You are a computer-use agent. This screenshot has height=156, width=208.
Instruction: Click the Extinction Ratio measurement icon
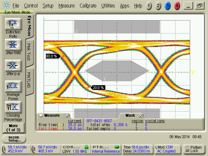pos(13,24)
